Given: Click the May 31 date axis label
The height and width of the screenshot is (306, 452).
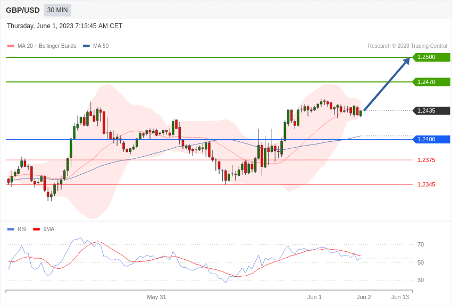Looking at the screenshot, I should pyautogui.click(x=156, y=297).
